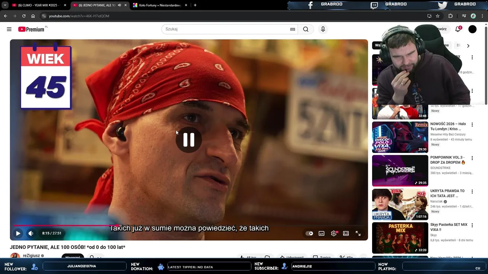The height and width of the screenshot is (274, 488).
Task: Enter fullscreen mode
Action: coord(358,233)
